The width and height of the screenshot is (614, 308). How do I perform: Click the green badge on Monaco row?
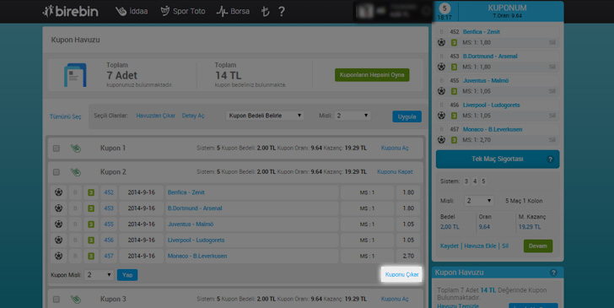(91, 256)
